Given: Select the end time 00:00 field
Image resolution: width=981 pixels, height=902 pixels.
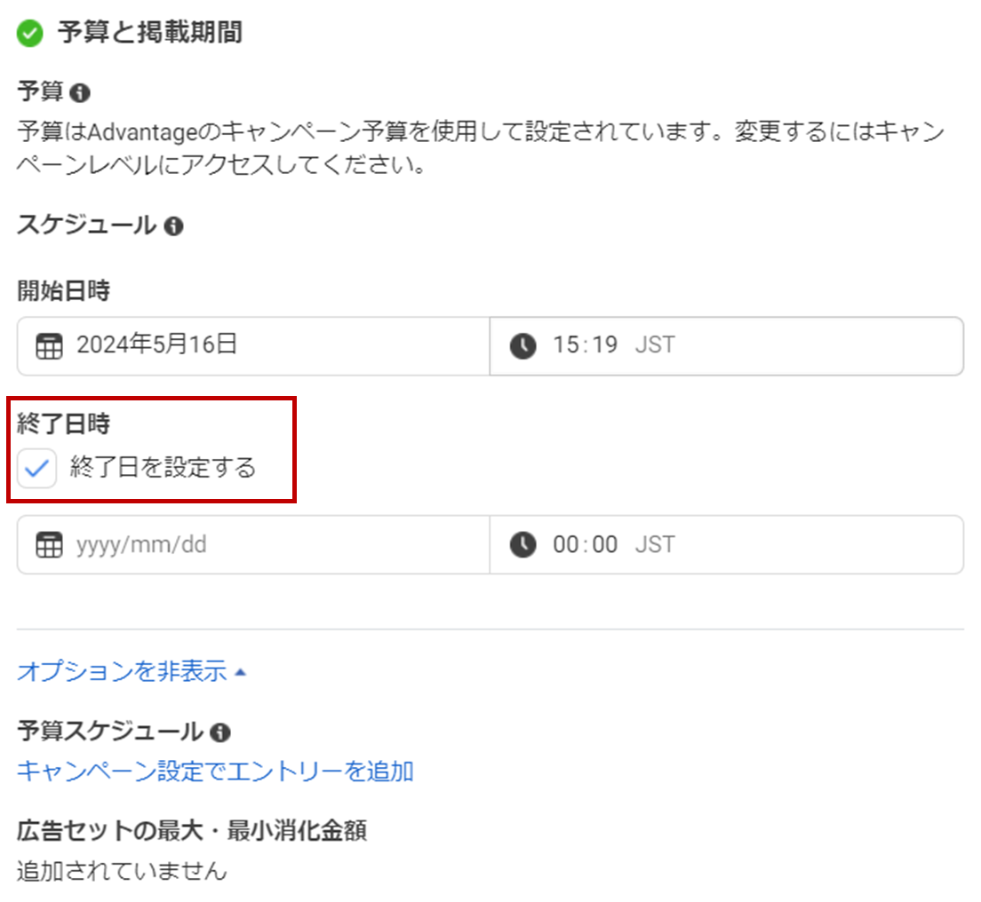Looking at the screenshot, I should click(726, 544).
